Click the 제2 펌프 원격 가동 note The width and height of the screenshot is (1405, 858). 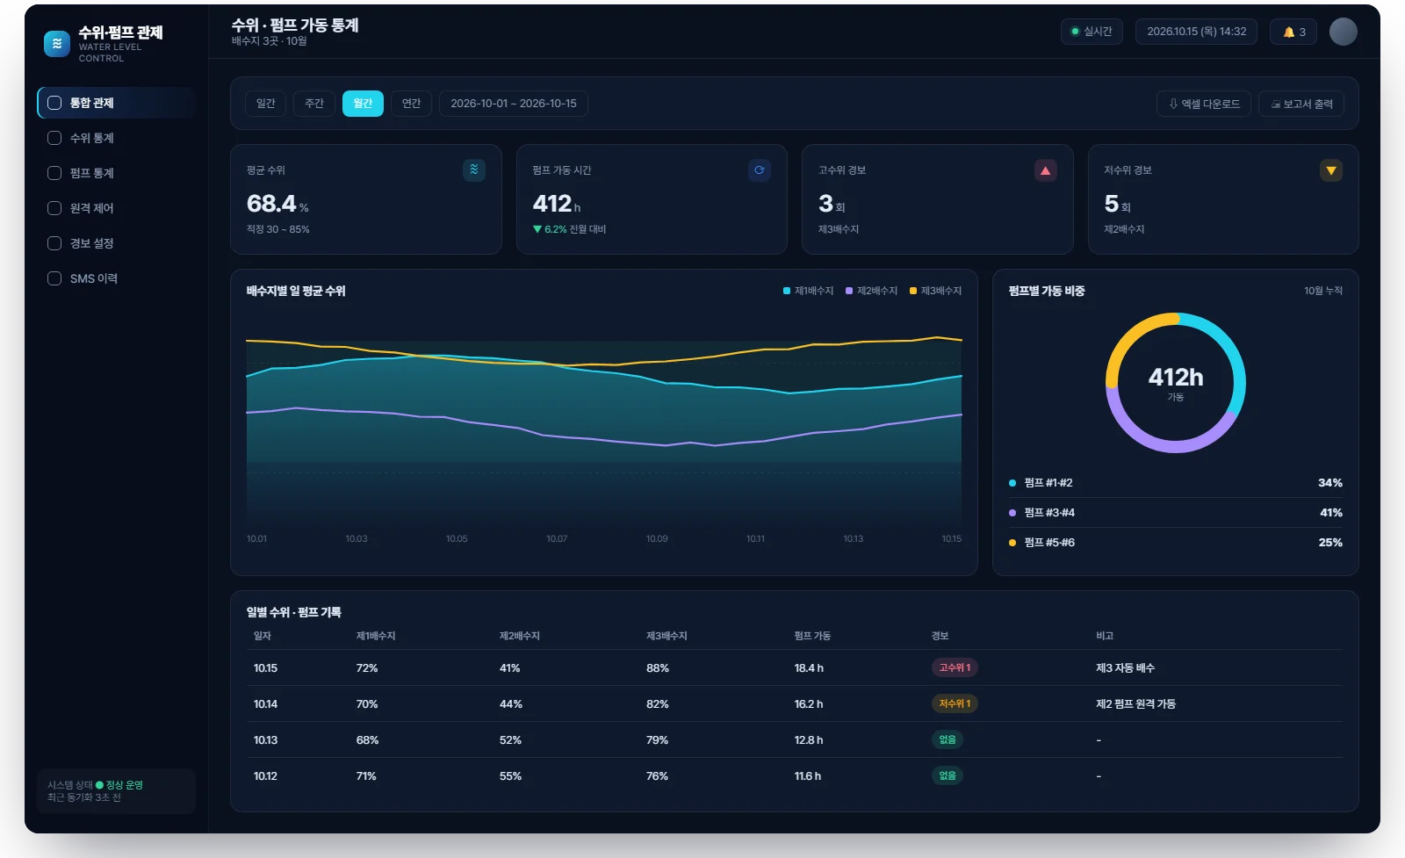click(x=1135, y=704)
